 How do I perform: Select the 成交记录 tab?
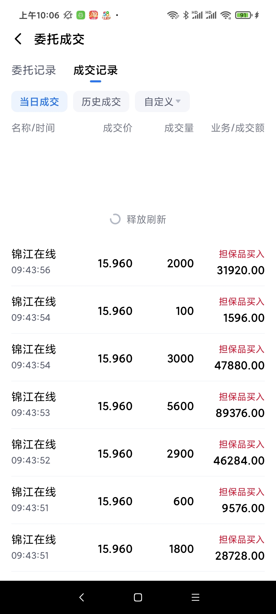tap(96, 70)
